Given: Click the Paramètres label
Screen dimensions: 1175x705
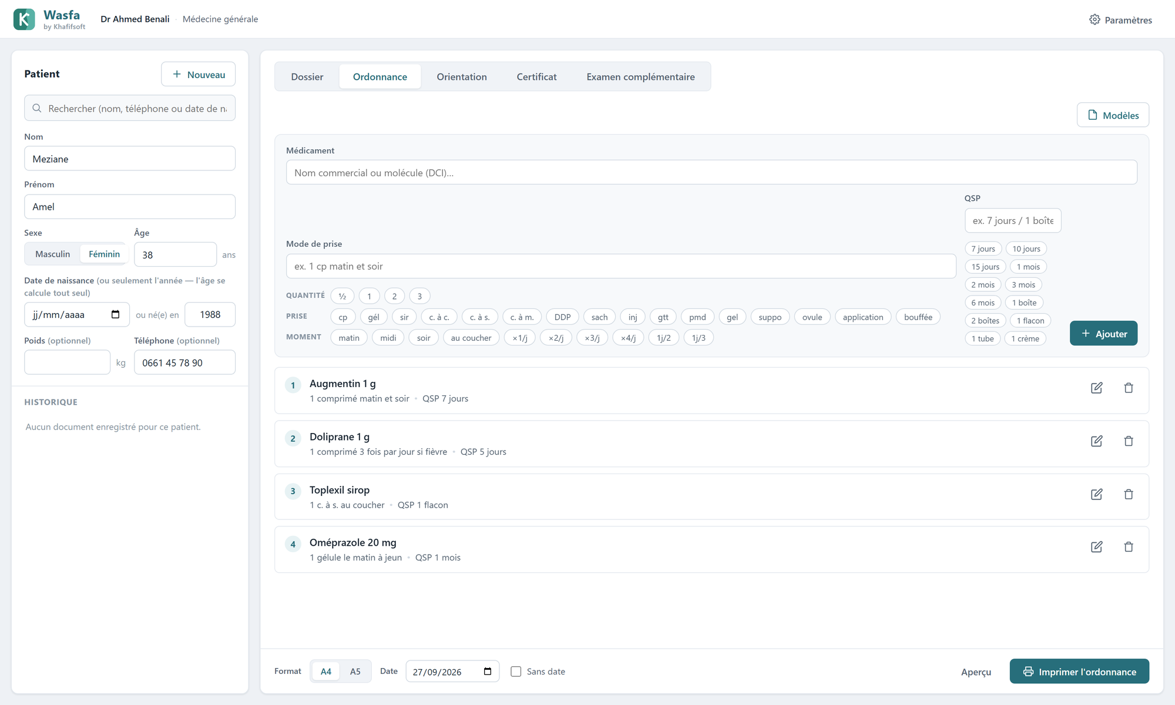Looking at the screenshot, I should (1128, 20).
